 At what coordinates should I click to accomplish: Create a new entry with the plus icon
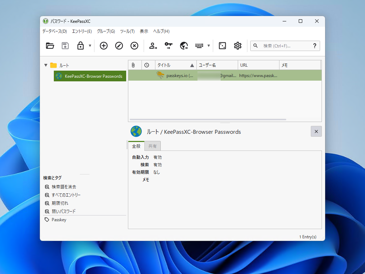click(103, 46)
